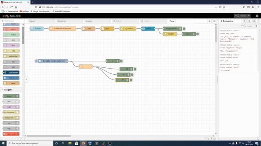Switch to the System flow tab

97,21
